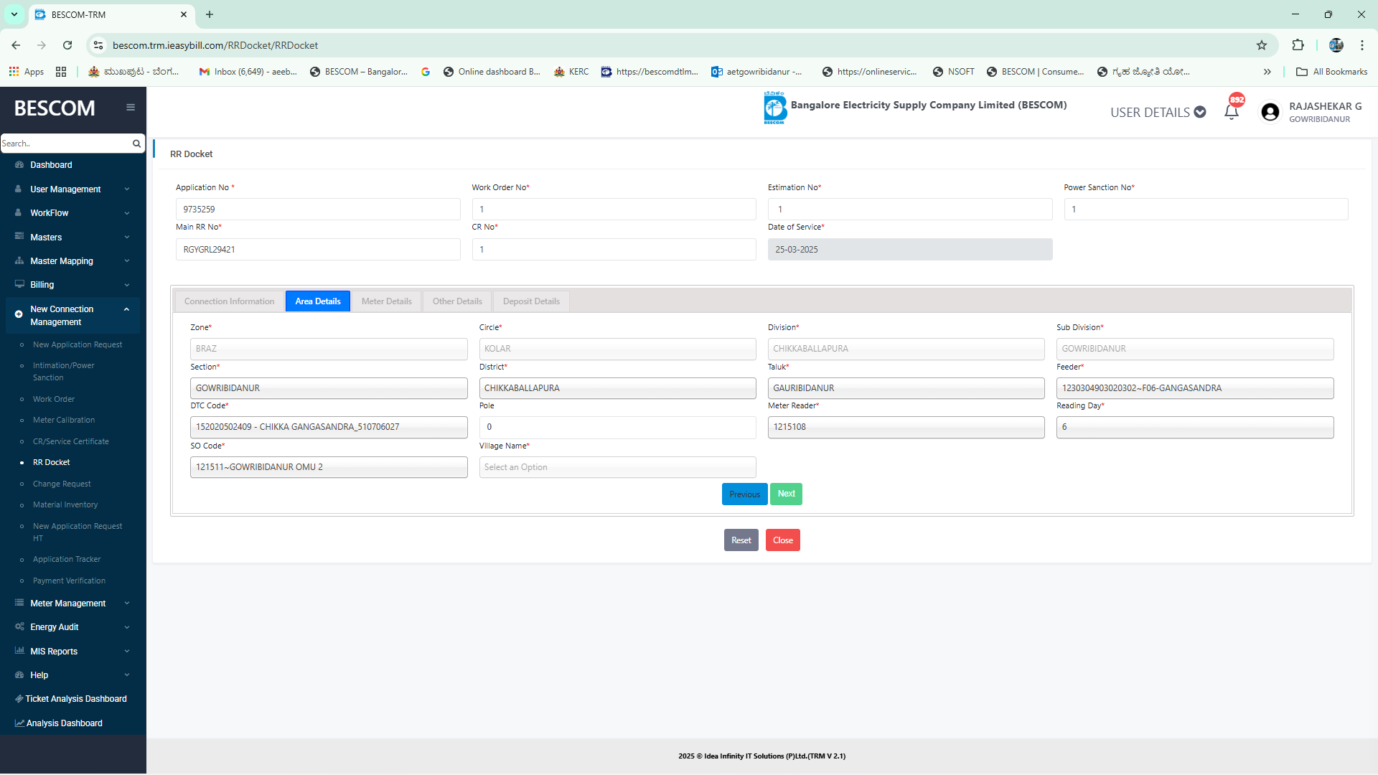Open the browser extensions puzzle icon
The width and height of the screenshot is (1378, 775).
pos(1298,45)
